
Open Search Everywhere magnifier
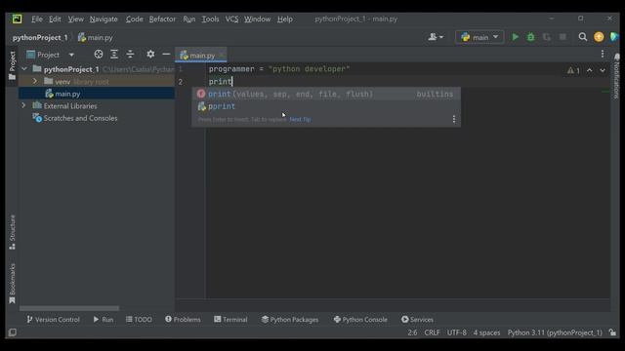(x=582, y=37)
